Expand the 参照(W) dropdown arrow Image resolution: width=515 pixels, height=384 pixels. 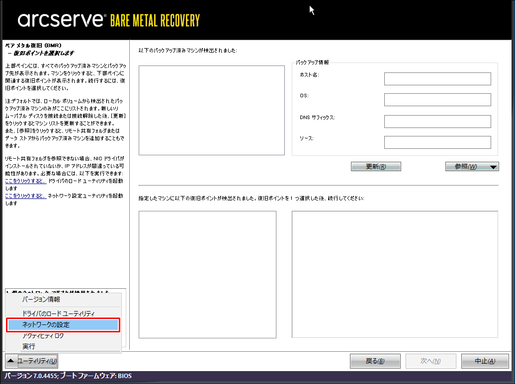click(x=493, y=167)
